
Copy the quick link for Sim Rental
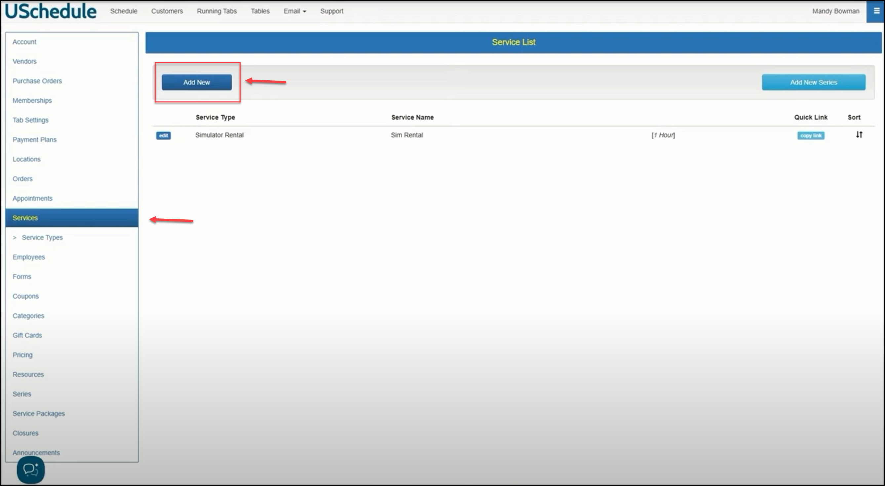point(810,135)
